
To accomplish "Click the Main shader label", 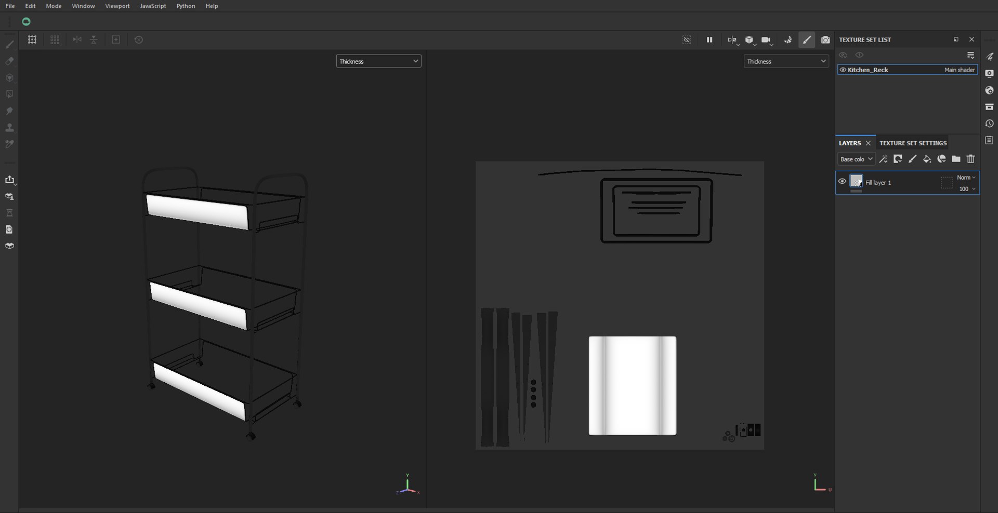I will (959, 70).
